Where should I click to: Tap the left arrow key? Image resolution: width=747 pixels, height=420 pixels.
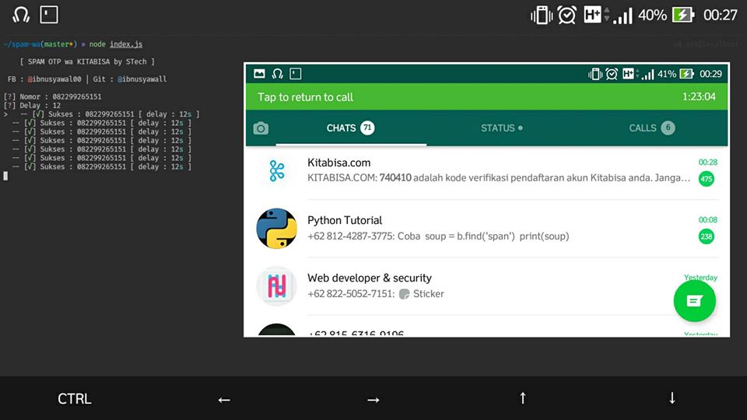pos(224,400)
